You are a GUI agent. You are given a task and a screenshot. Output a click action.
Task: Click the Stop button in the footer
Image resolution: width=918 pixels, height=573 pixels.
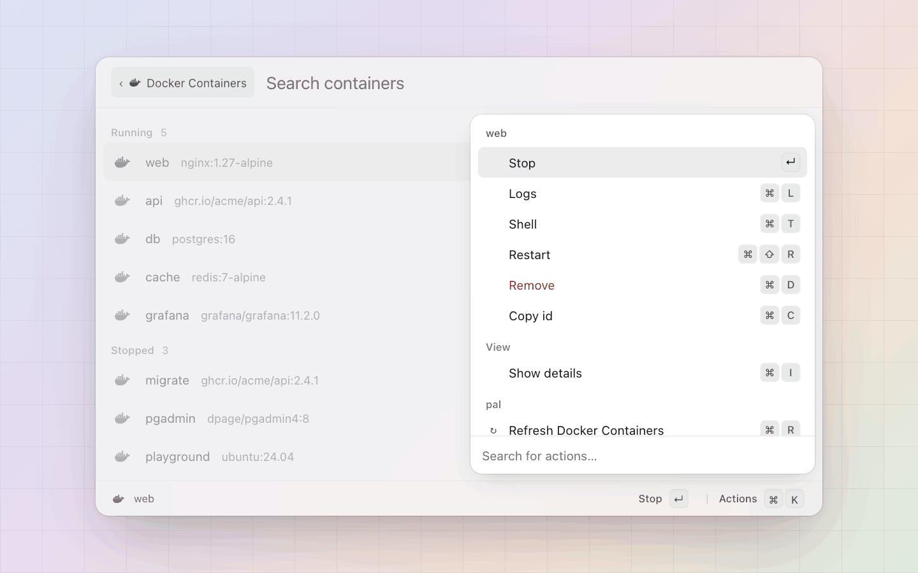click(663, 499)
